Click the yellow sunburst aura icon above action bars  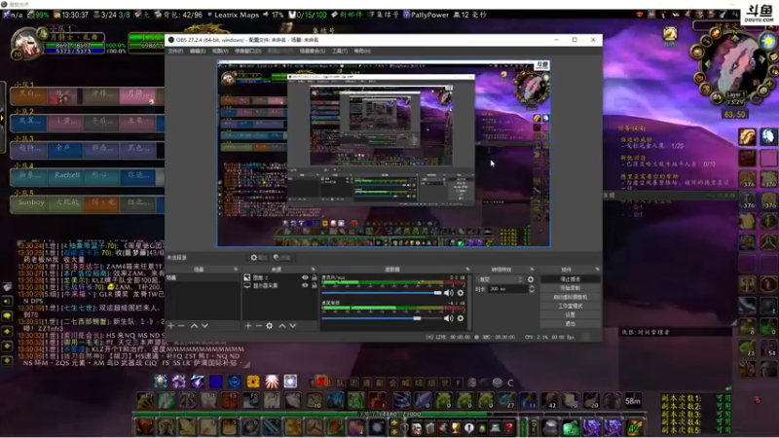[253, 382]
